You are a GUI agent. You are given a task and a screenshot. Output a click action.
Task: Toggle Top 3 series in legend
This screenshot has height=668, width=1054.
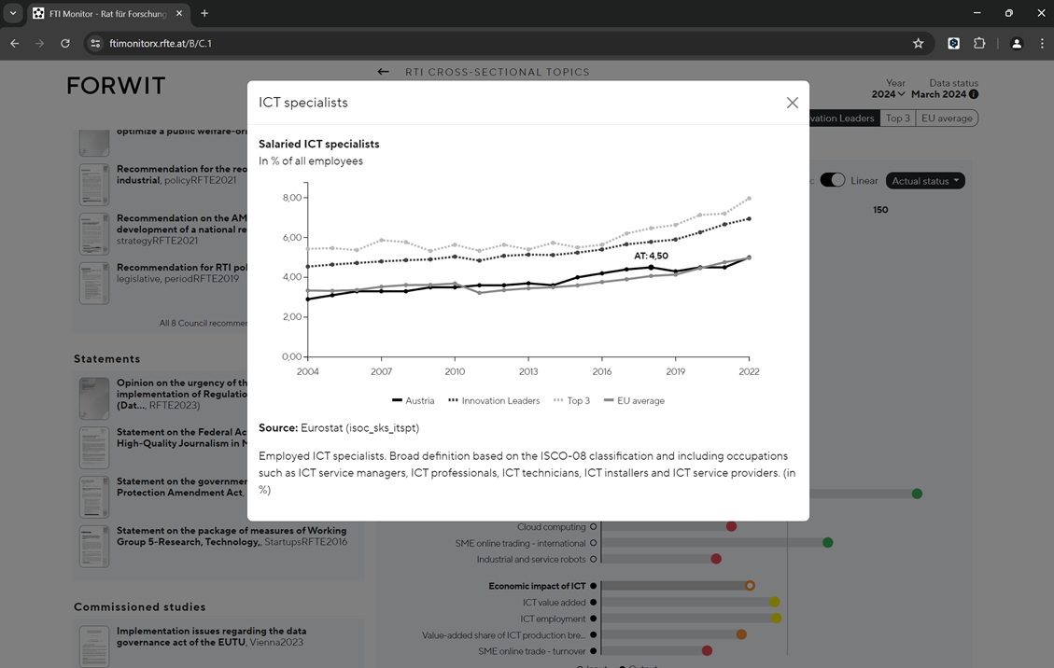coord(571,400)
